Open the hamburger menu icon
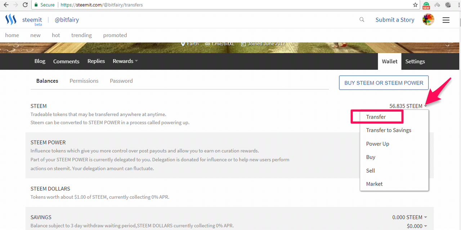This screenshot has height=230, width=461. 446,20
